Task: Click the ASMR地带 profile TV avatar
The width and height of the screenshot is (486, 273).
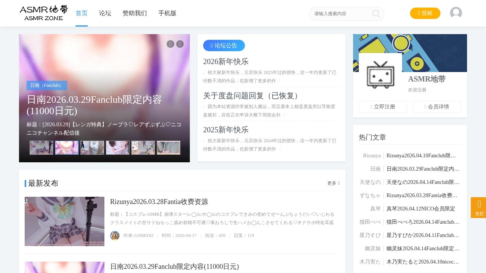Action: click(x=380, y=75)
